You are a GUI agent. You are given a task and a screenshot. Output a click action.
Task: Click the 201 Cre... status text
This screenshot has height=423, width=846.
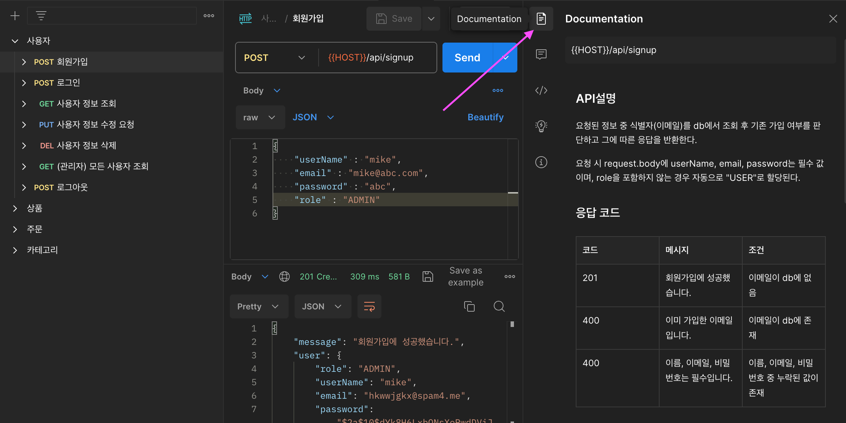(x=318, y=277)
